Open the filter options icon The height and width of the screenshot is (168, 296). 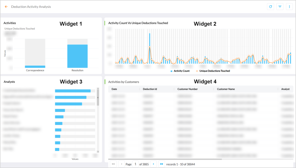coord(280,7)
